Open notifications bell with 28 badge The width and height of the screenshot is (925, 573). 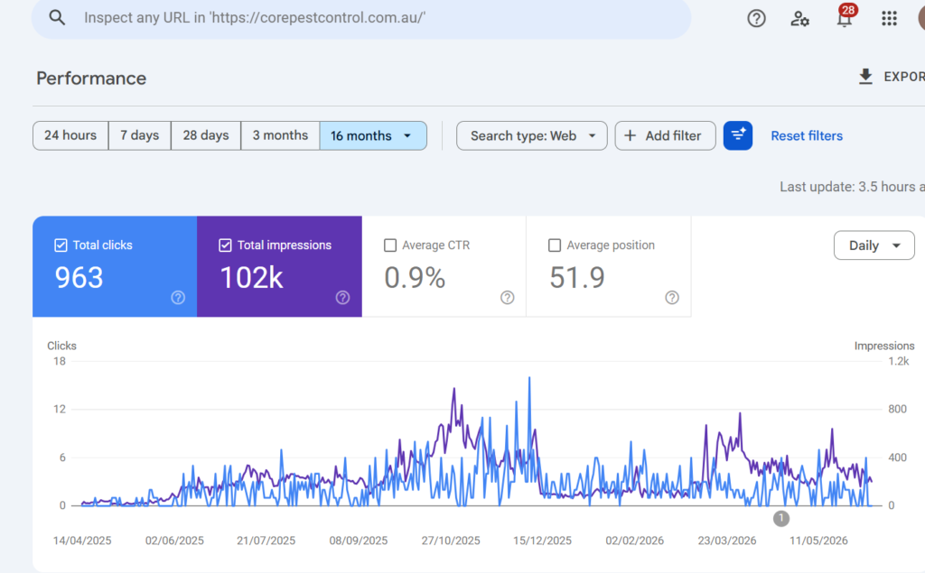(845, 16)
